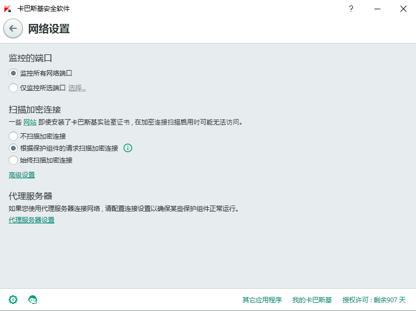This screenshot has width=416, height=311.
Task: Open the settings gear icon
Action: pyautogui.click(x=13, y=300)
